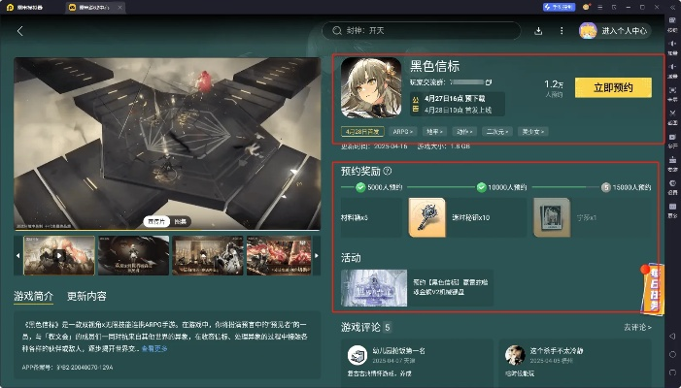Click the 4月28日首发 date tag

point(362,131)
